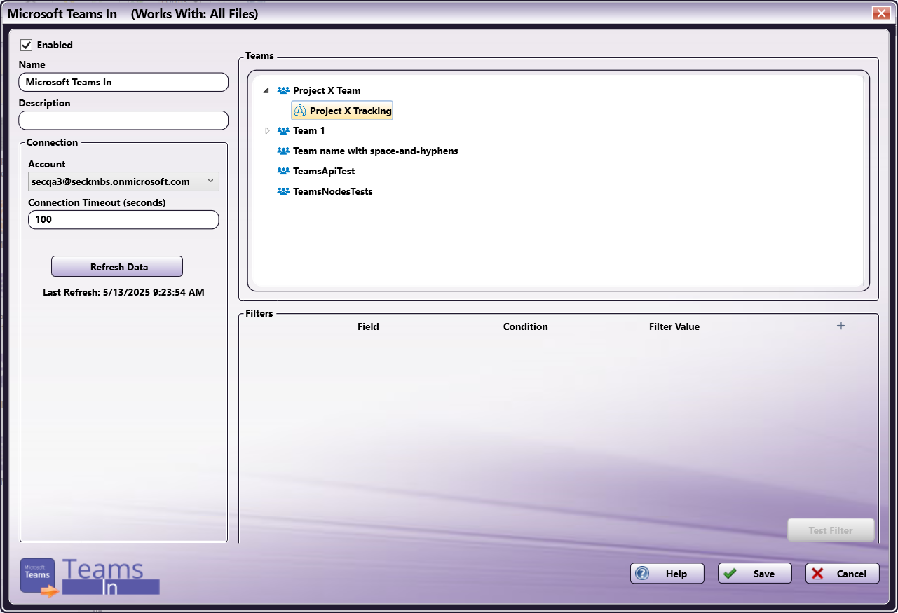The width and height of the screenshot is (898, 613).
Task: Click into the Name input field
Action: coord(123,82)
